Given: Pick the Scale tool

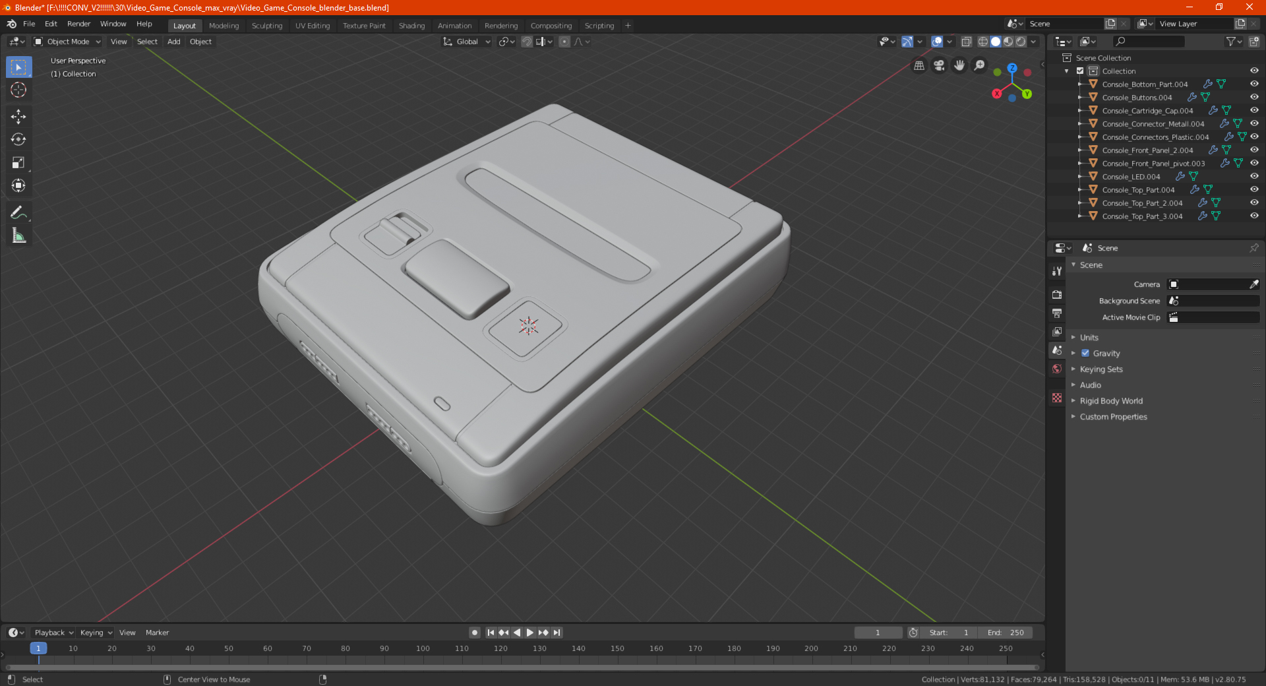Looking at the screenshot, I should click(x=18, y=162).
